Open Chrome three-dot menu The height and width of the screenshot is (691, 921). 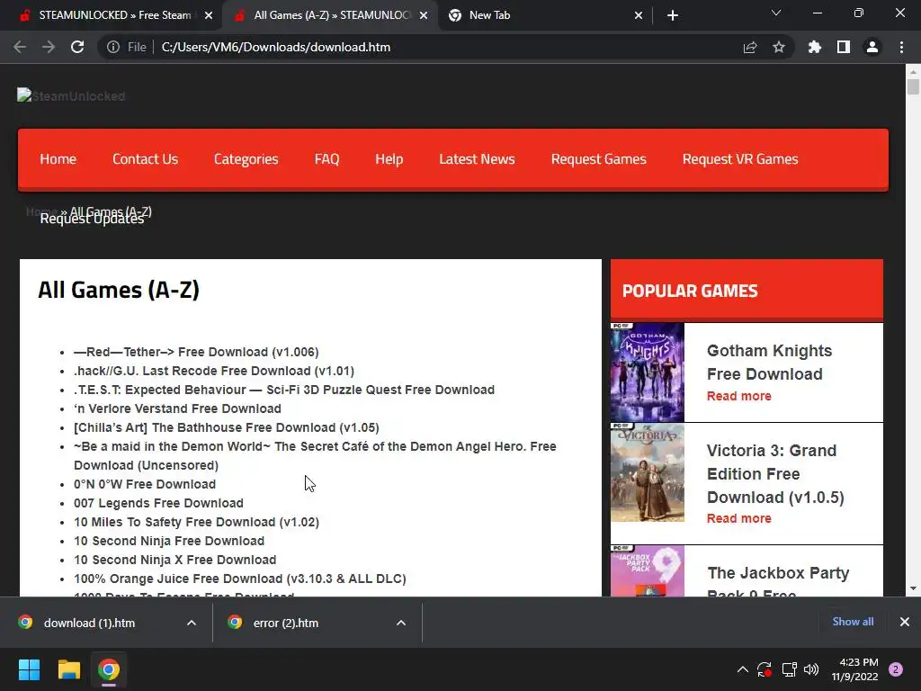click(901, 47)
